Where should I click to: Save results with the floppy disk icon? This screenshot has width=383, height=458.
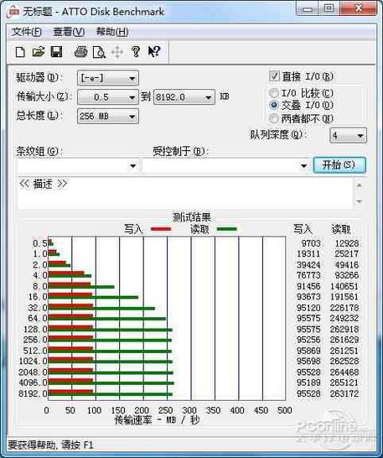point(56,52)
